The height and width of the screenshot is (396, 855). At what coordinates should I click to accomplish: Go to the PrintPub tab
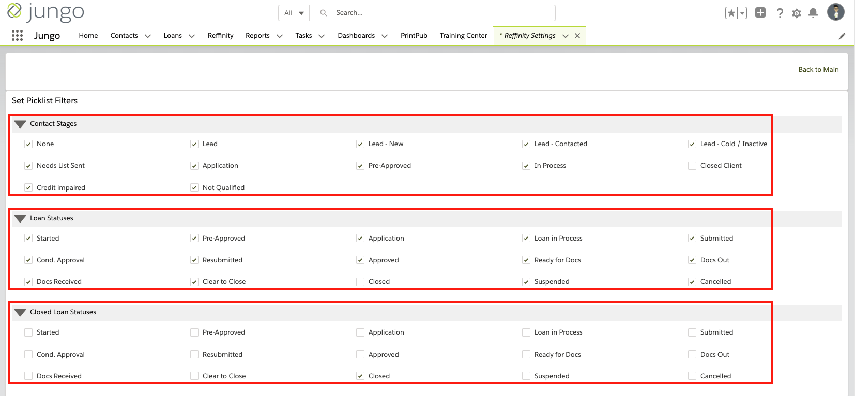[414, 36]
